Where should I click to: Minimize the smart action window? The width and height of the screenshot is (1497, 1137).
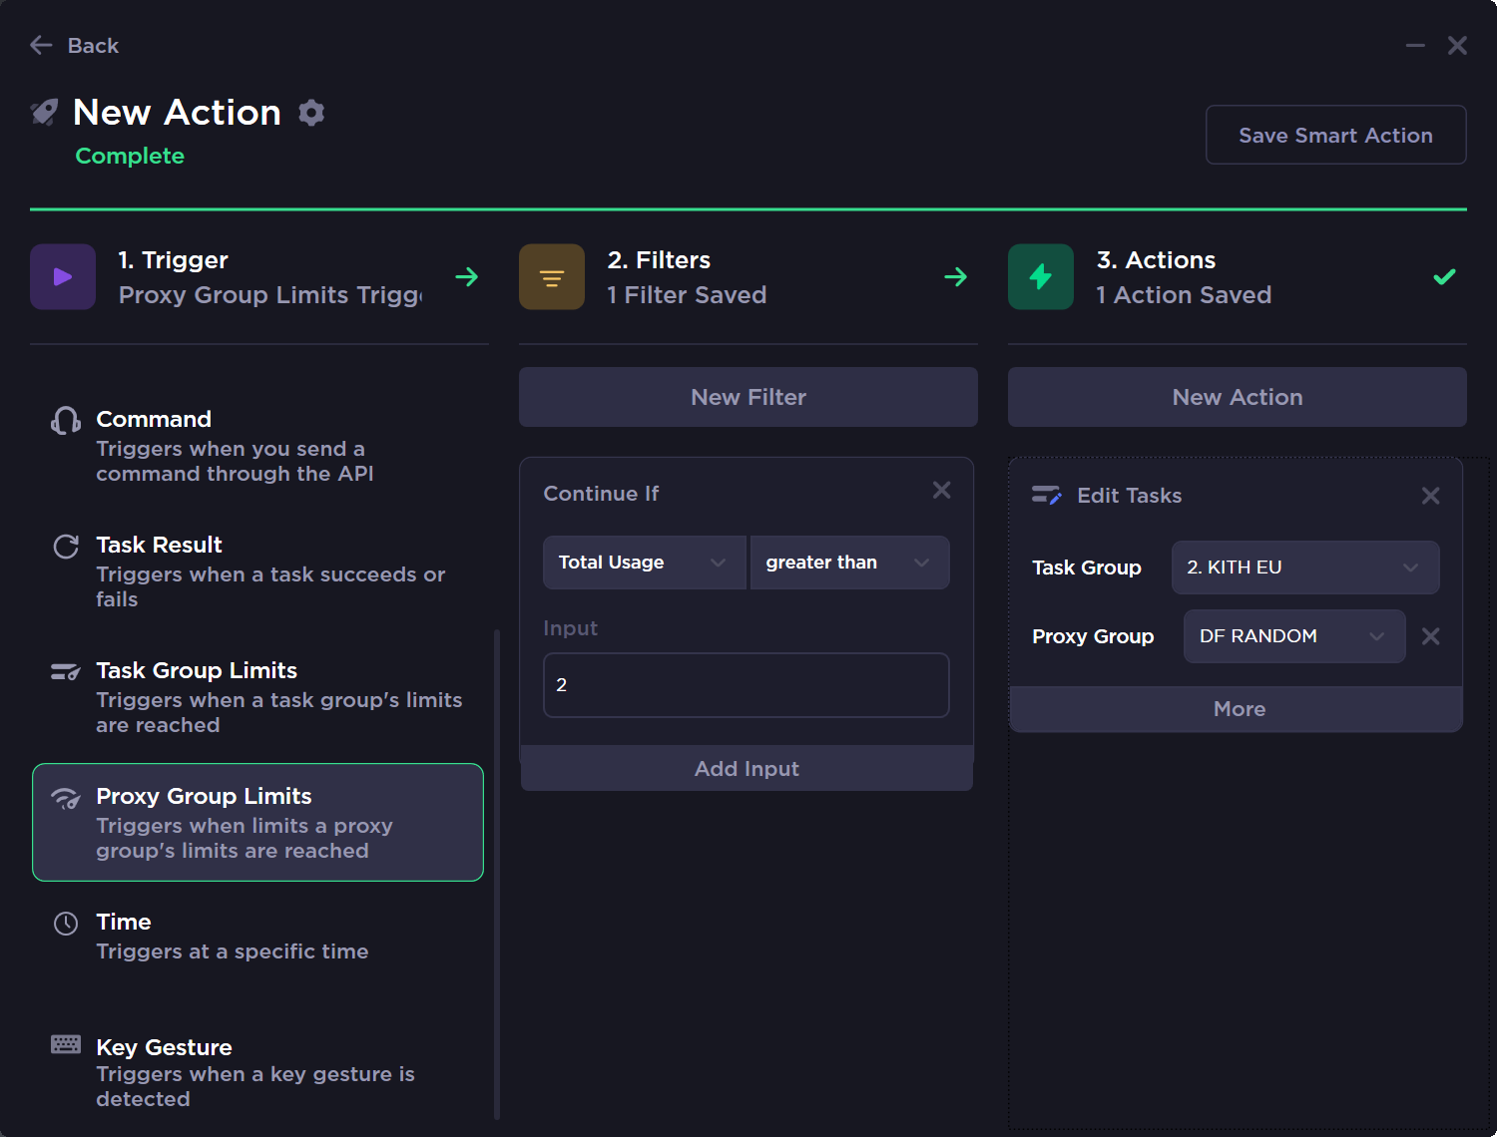tap(1415, 45)
